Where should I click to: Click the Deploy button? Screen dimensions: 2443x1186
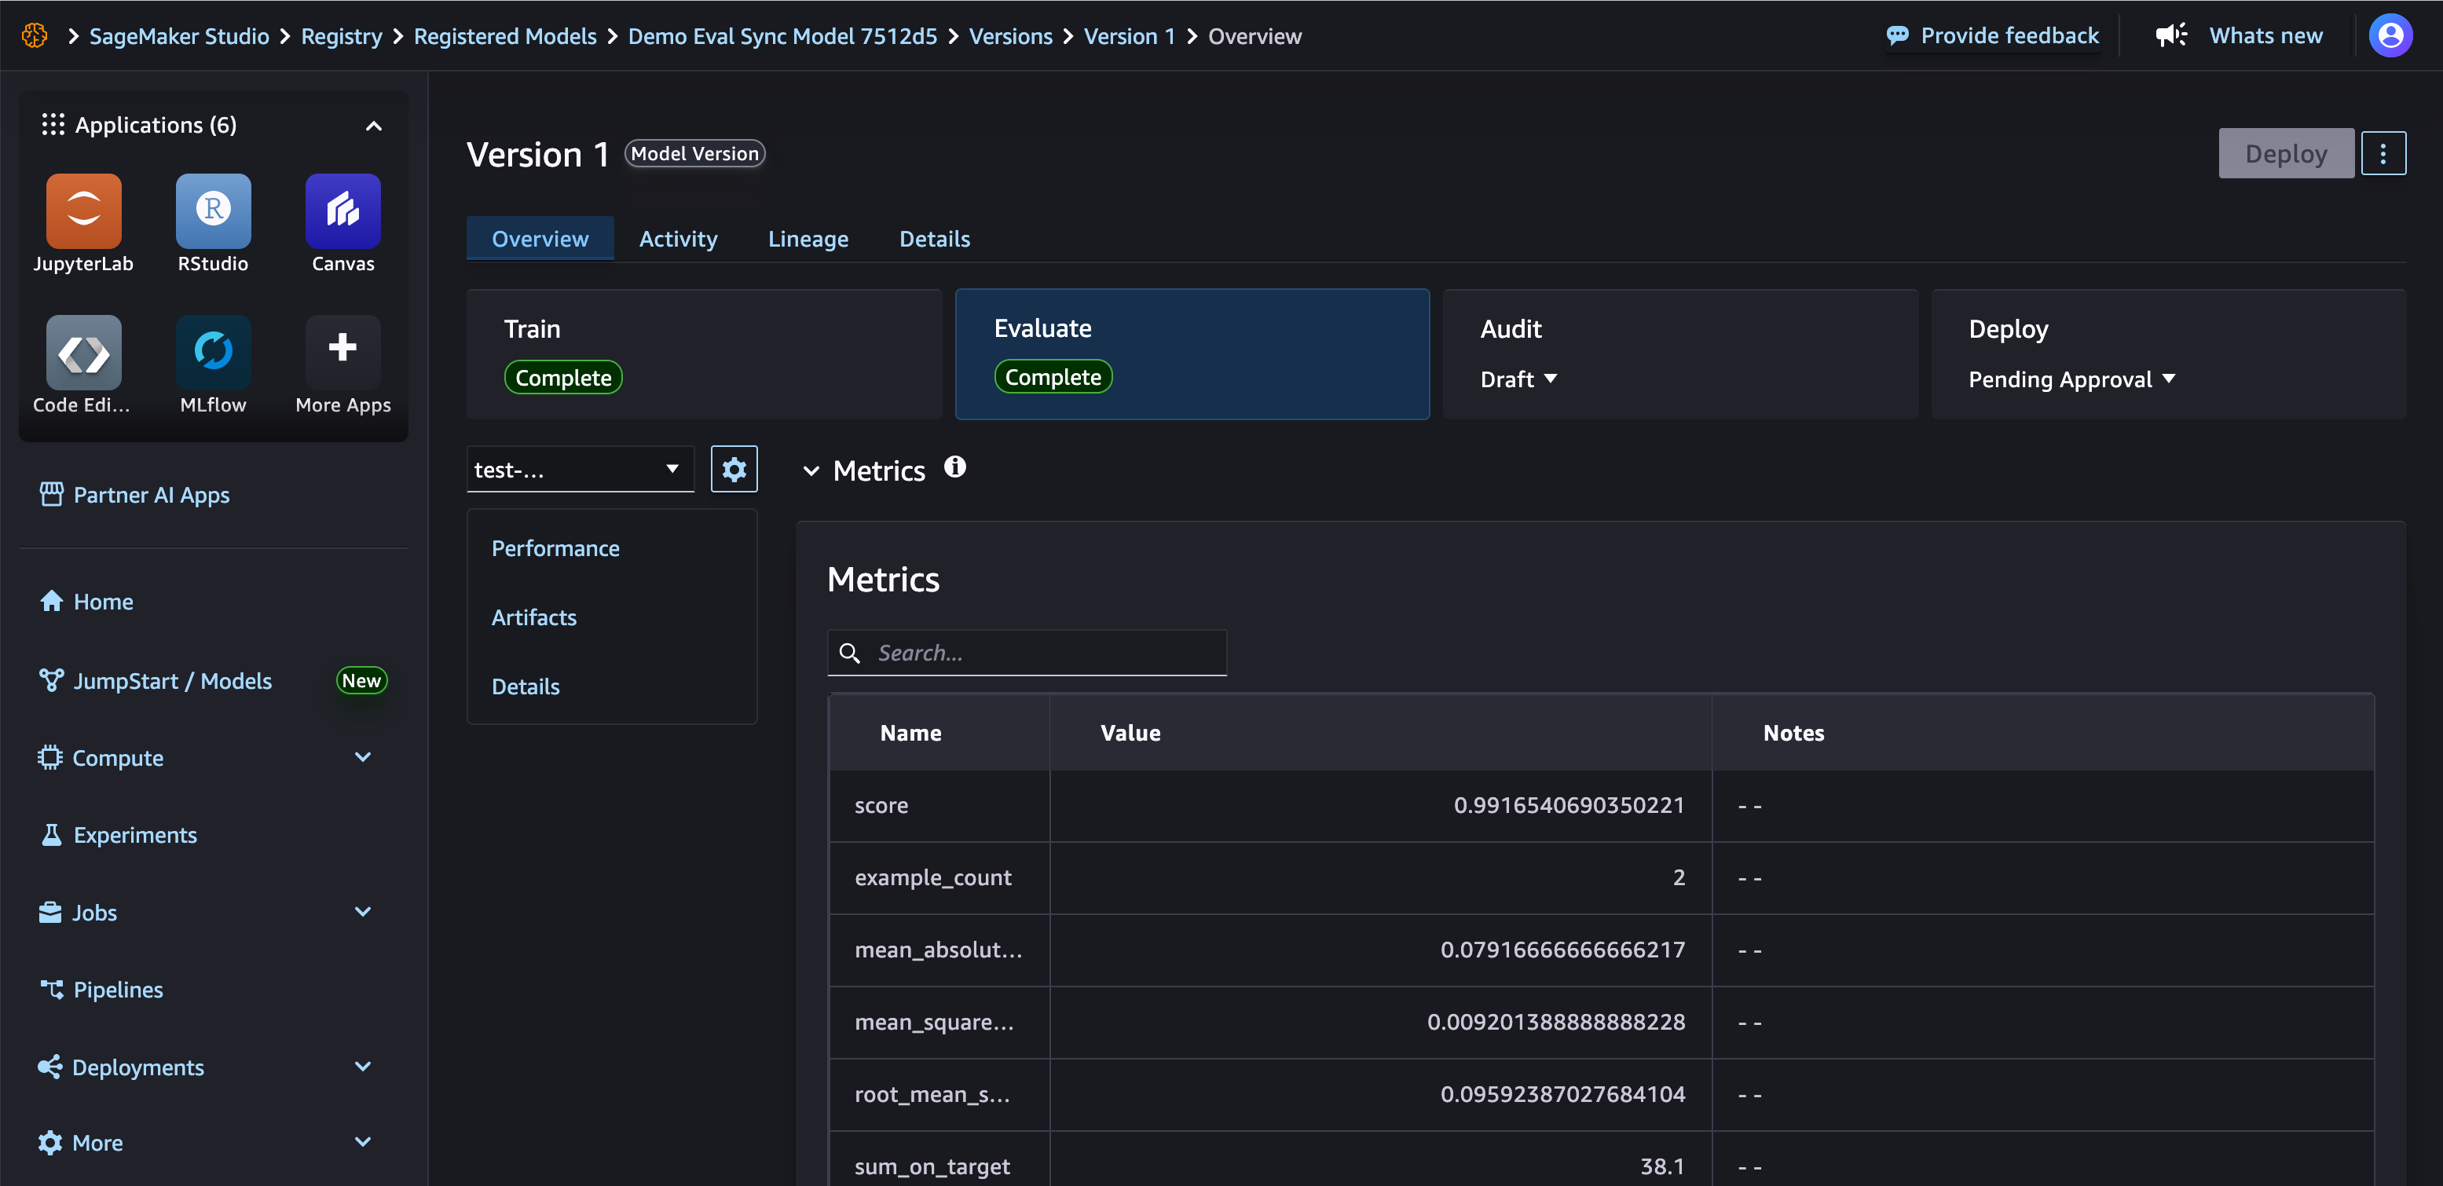[x=2286, y=154]
